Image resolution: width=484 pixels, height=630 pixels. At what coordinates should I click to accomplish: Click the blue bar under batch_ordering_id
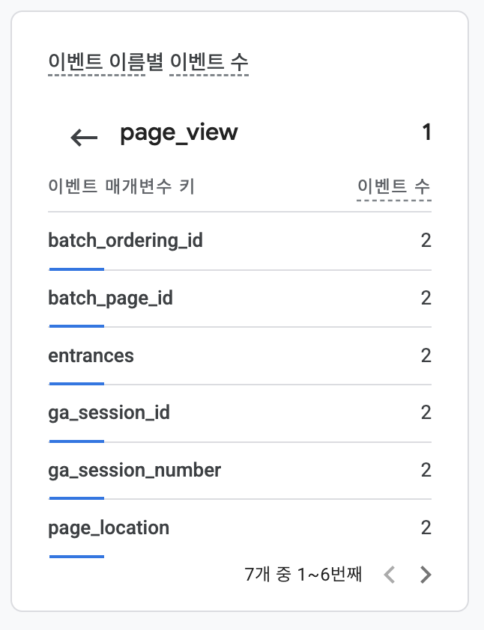click(76, 269)
